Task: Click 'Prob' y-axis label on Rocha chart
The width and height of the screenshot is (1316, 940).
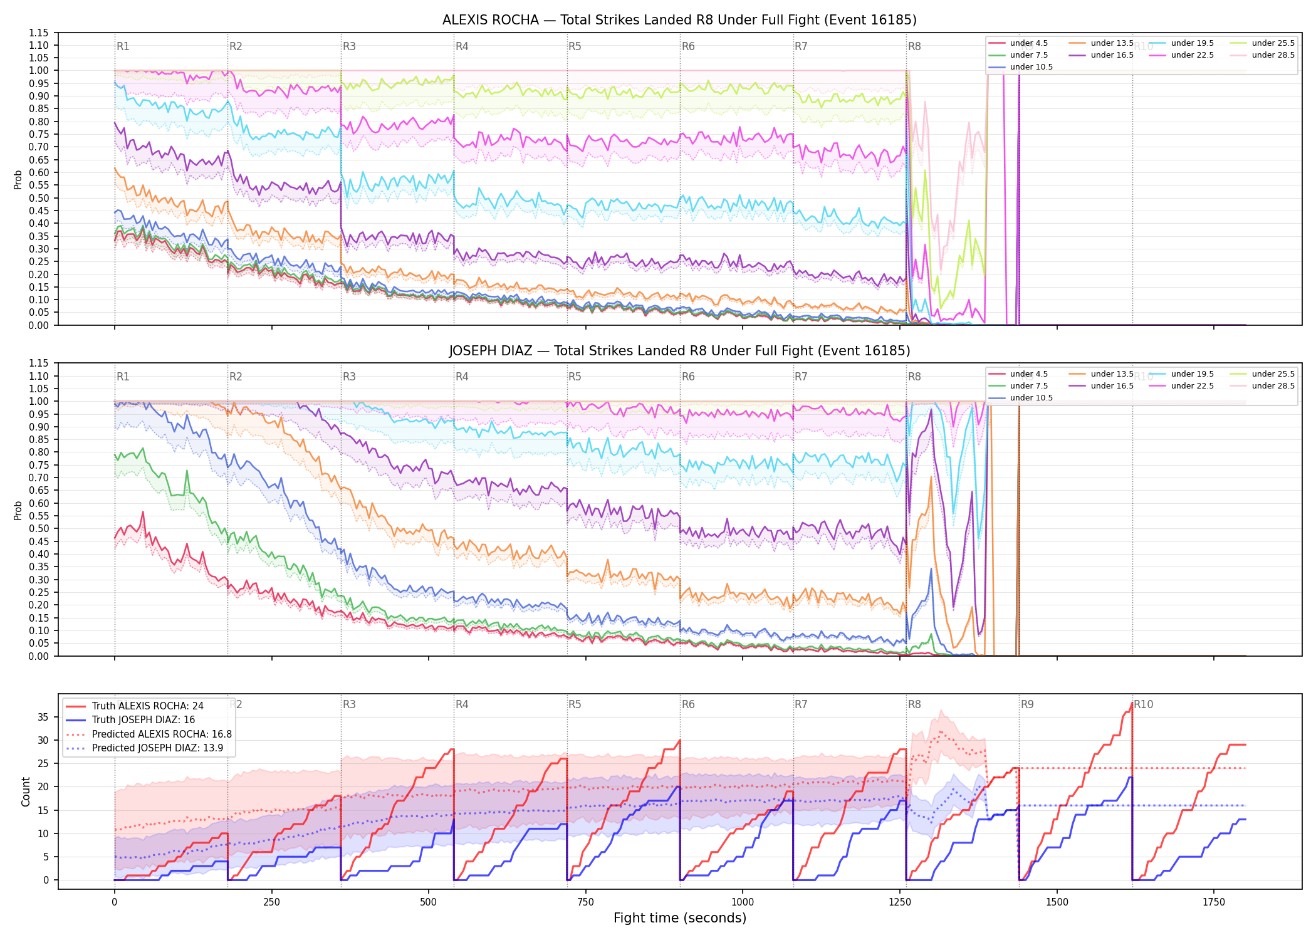Action: 18,179
